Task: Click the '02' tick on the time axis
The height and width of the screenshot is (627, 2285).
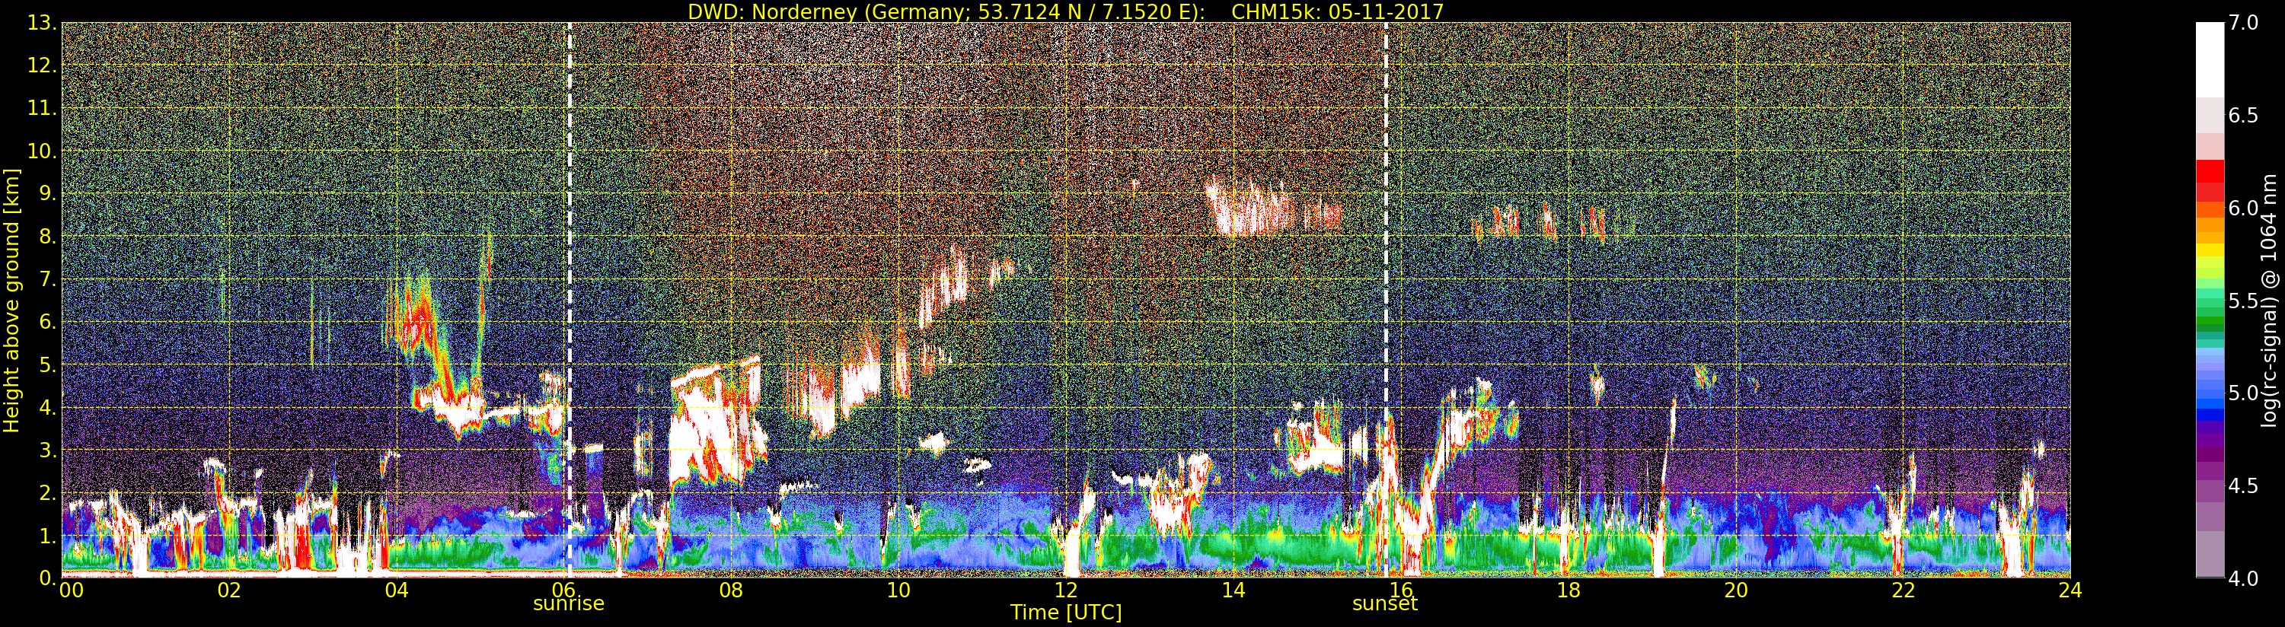Action: pos(229,590)
